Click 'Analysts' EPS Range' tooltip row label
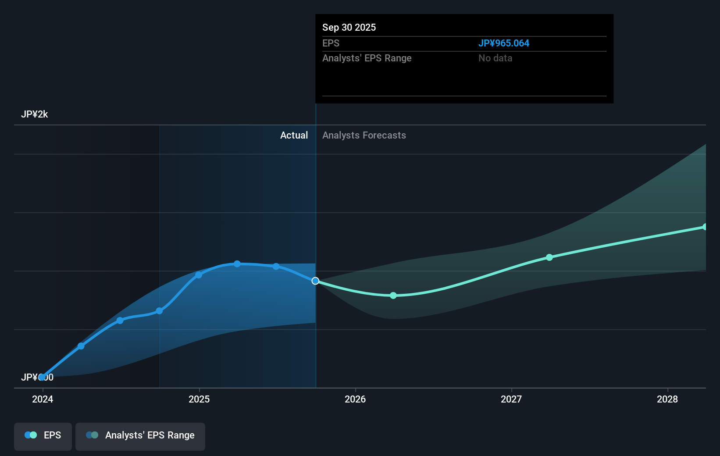 (x=367, y=58)
